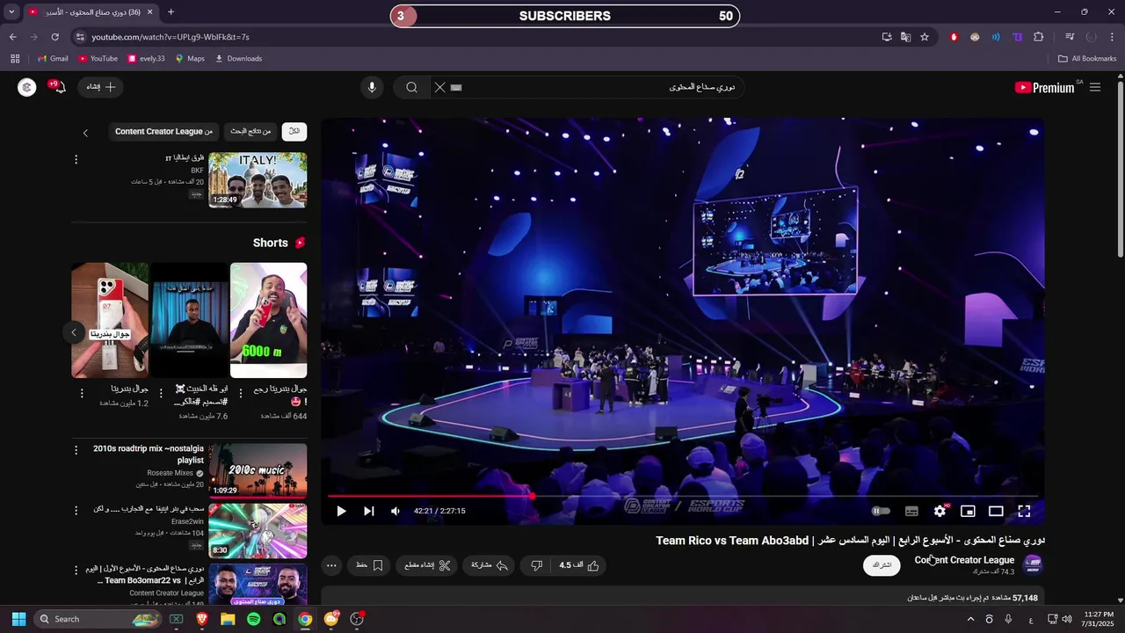
Task: Translate this page icon in address bar
Action: coord(905,37)
